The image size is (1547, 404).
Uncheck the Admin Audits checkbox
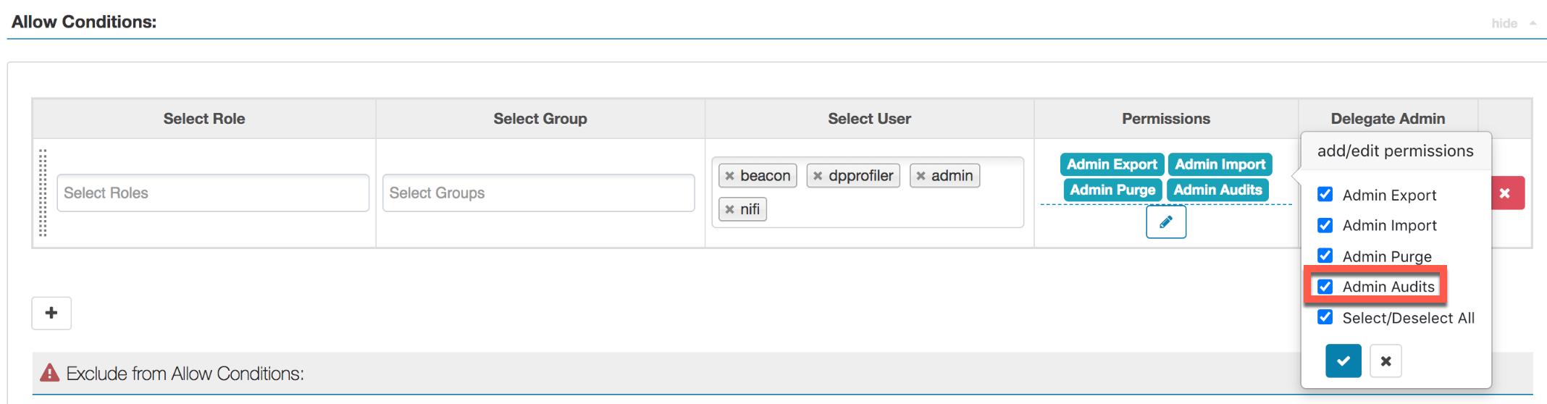[x=1325, y=287]
